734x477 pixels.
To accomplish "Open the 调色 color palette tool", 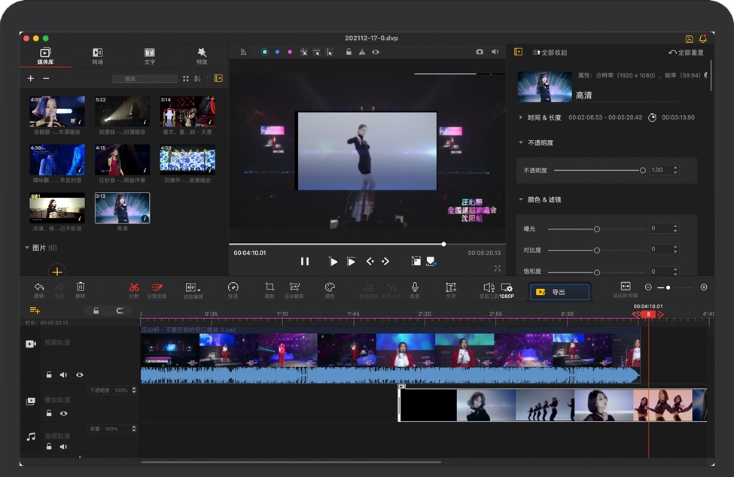I will [x=329, y=287].
